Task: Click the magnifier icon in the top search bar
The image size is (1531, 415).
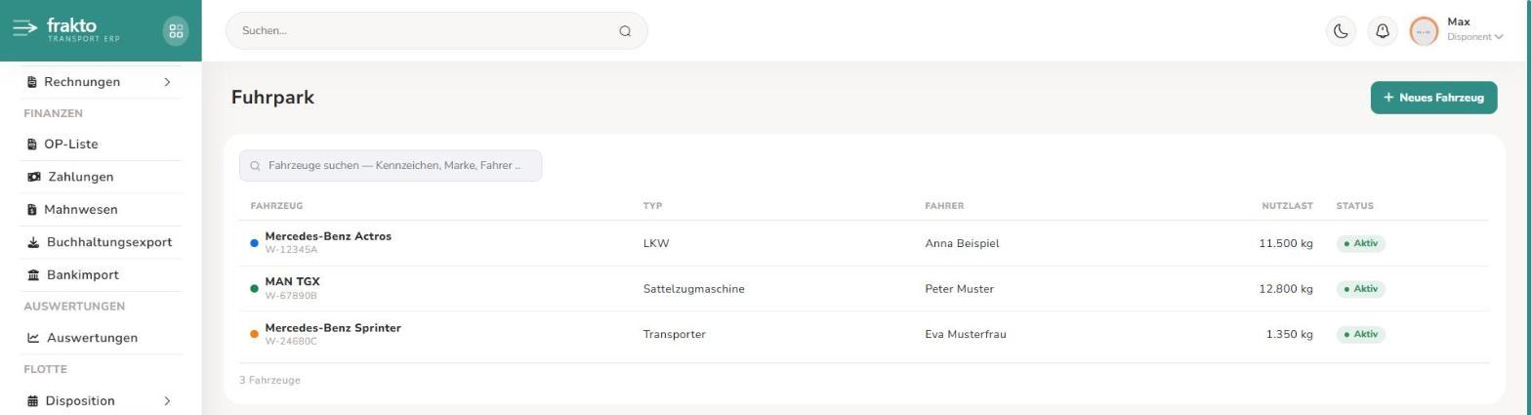Action: 625,30
